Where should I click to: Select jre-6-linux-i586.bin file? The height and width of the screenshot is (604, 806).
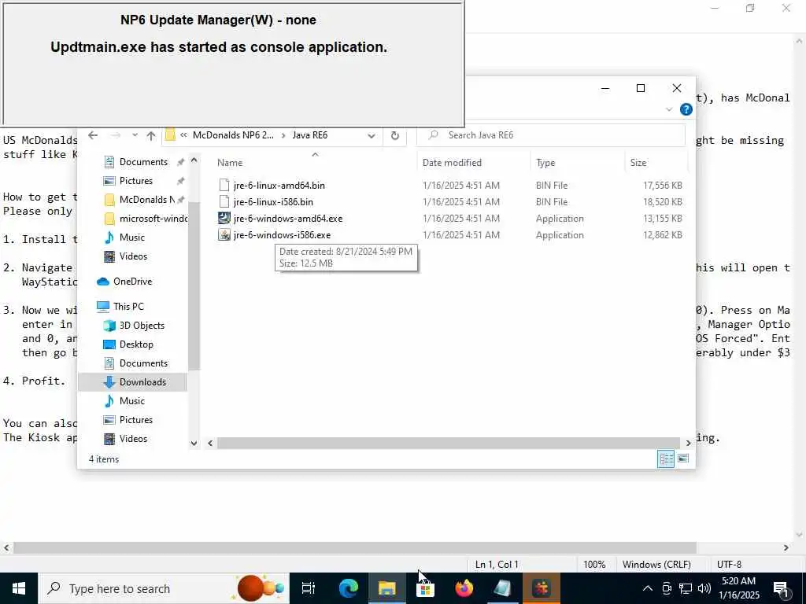273,202
